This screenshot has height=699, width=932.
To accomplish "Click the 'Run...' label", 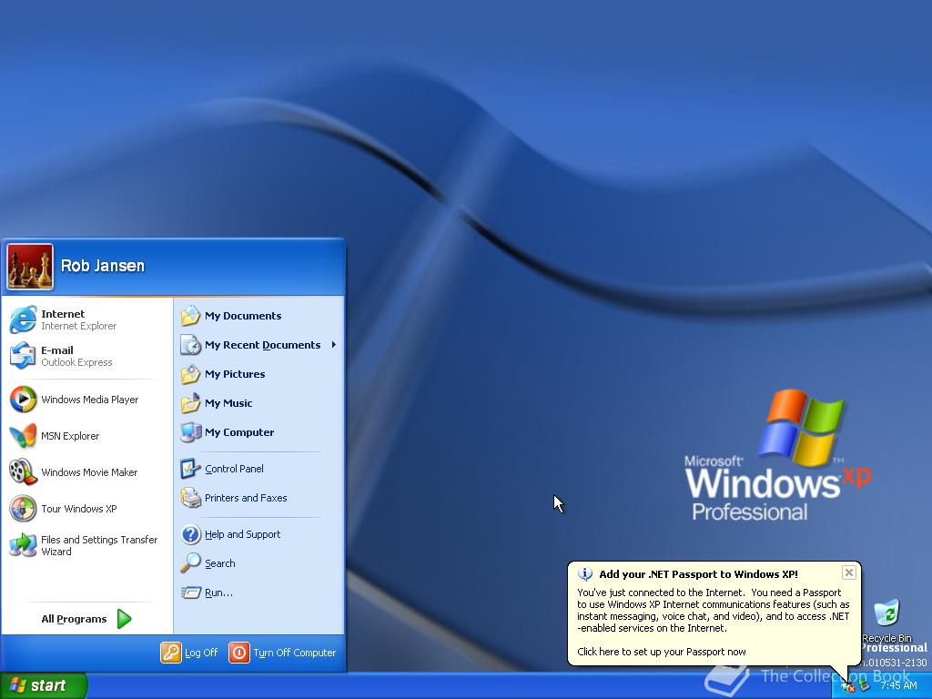I will pyautogui.click(x=218, y=593).
